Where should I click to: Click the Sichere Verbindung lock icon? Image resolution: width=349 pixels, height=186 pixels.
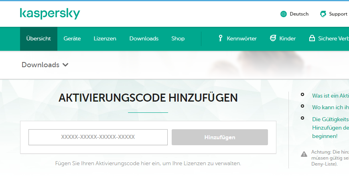312,38
